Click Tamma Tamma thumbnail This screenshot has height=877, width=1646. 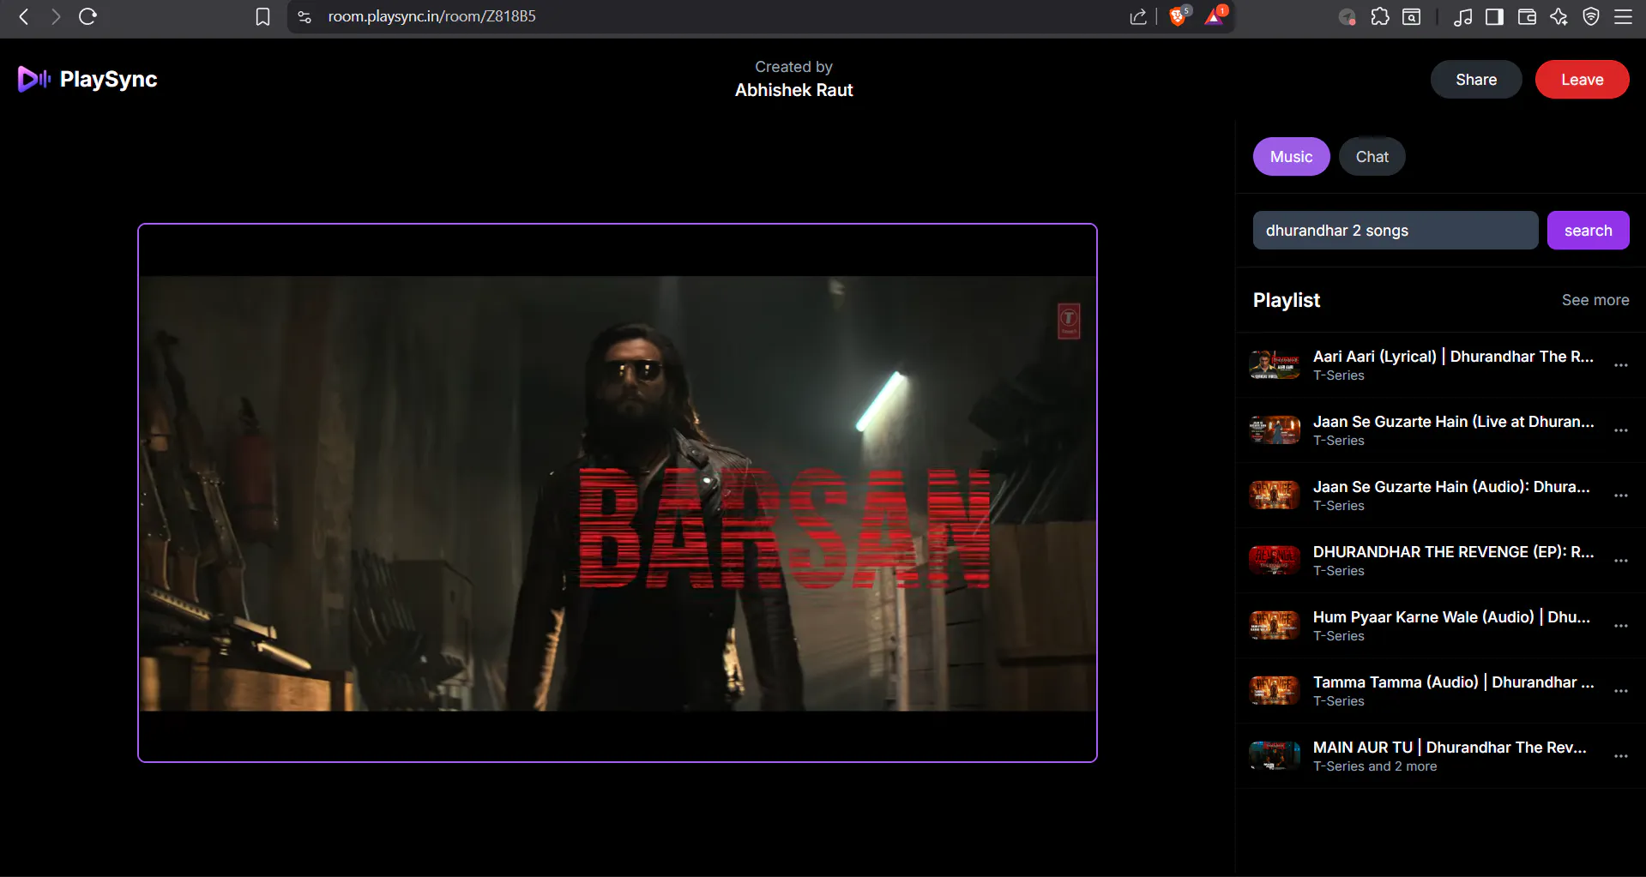click(1275, 691)
